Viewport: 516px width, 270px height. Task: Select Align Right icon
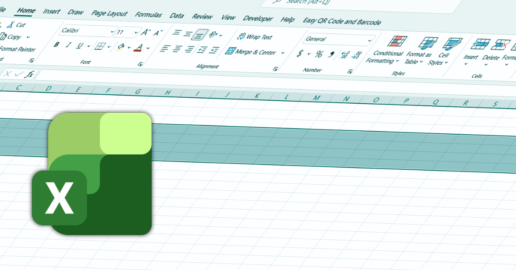click(189, 50)
